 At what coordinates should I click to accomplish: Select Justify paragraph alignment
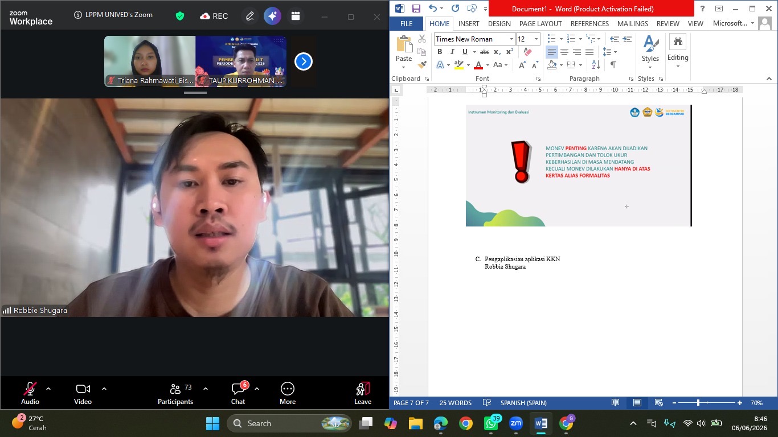[589, 52]
